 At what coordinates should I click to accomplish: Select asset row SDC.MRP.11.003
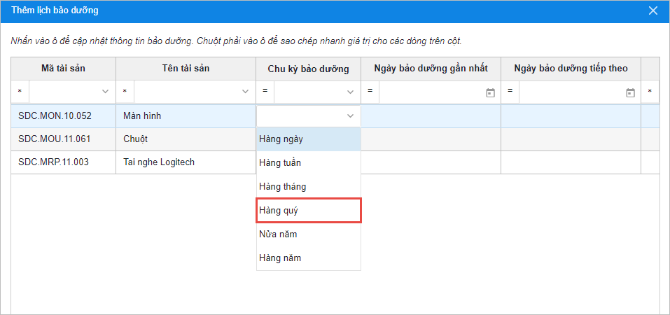pyautogui.click(x=55, y=162)
